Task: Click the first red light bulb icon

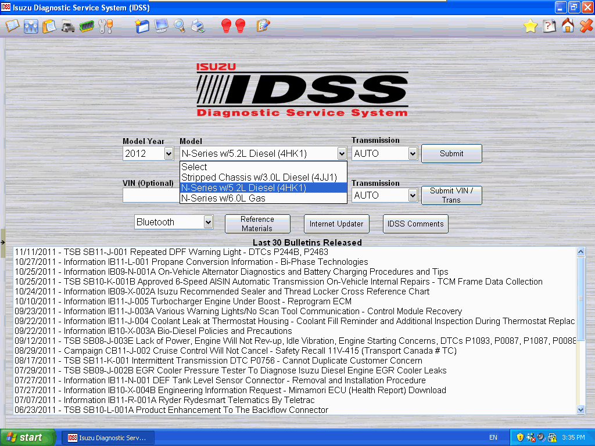Action: [226, 26]
